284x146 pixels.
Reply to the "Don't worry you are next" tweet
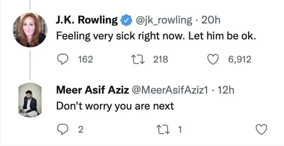point(62,130)
